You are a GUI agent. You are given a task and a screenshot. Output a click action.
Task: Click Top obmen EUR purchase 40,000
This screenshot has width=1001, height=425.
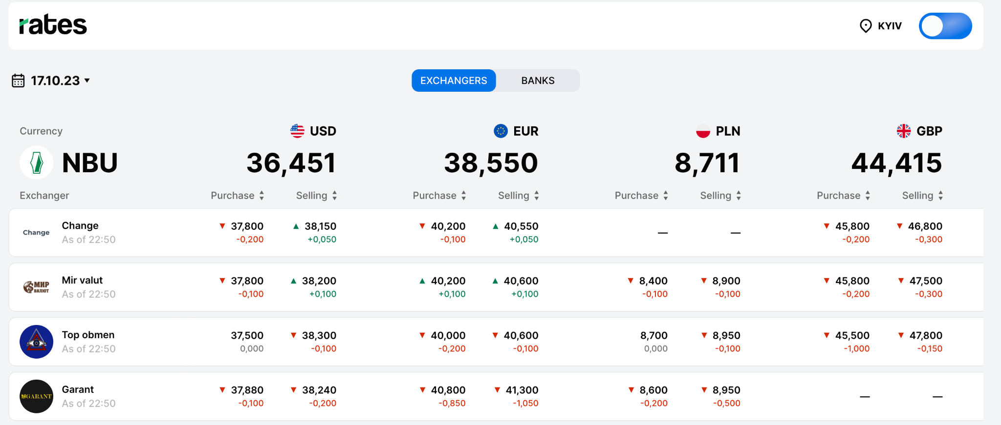(448, 336)
